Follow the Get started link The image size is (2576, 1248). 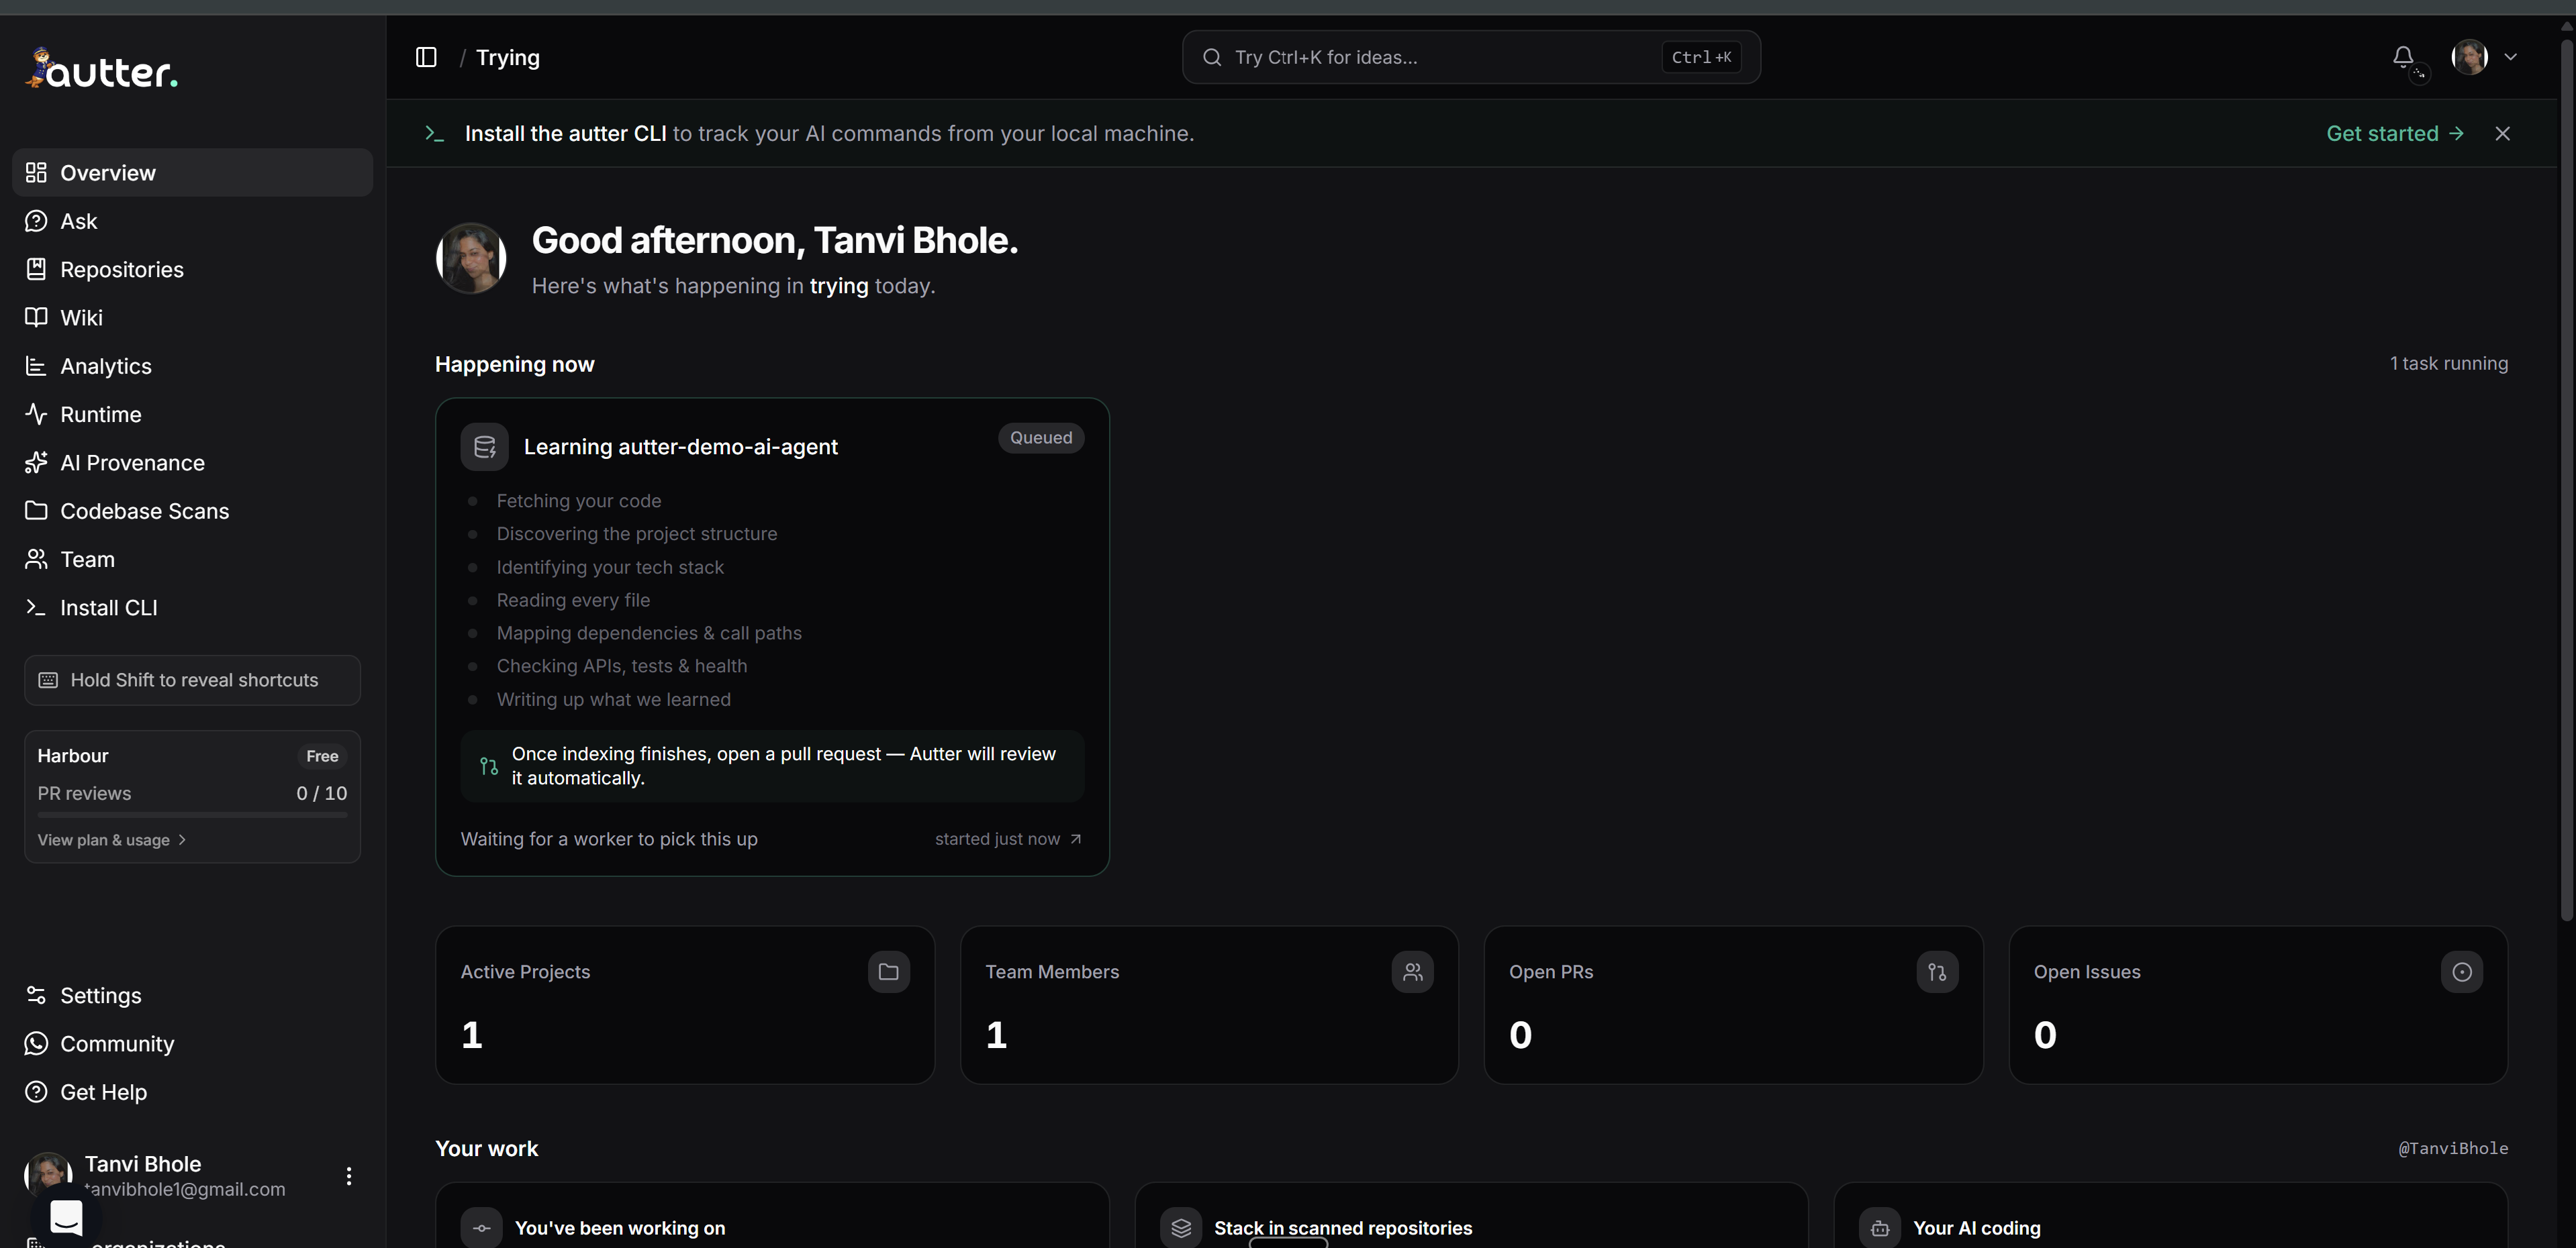tap(2395, 133)
